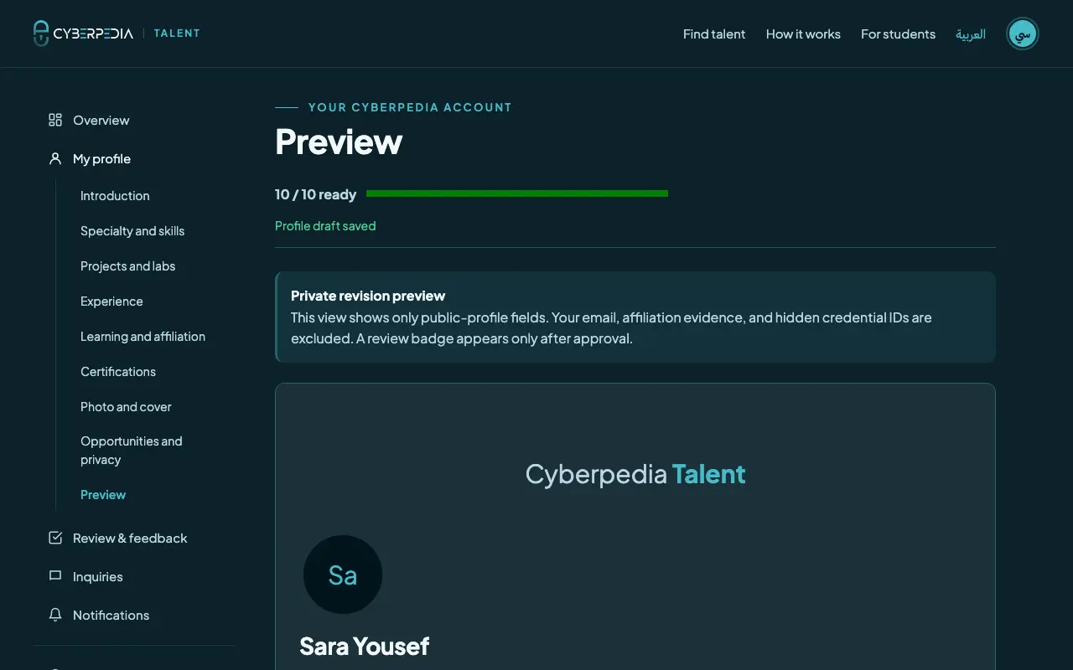Select Certifications in the sidebar
The width and height of the screenshot is (1073, 670).
click(x=118, y=372)
